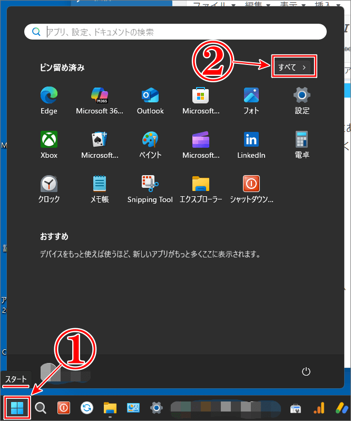
Task: Open the メモ帳 notepad app
Action: coord(100,189)
